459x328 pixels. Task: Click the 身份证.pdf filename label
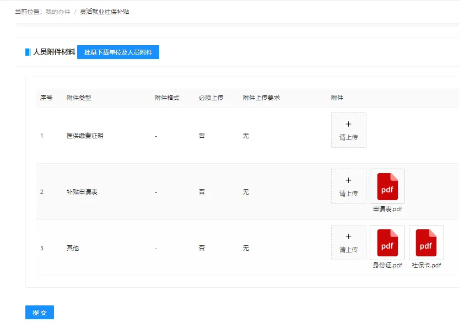click(387, 265)
